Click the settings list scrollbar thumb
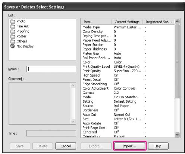 coord(177,61)
